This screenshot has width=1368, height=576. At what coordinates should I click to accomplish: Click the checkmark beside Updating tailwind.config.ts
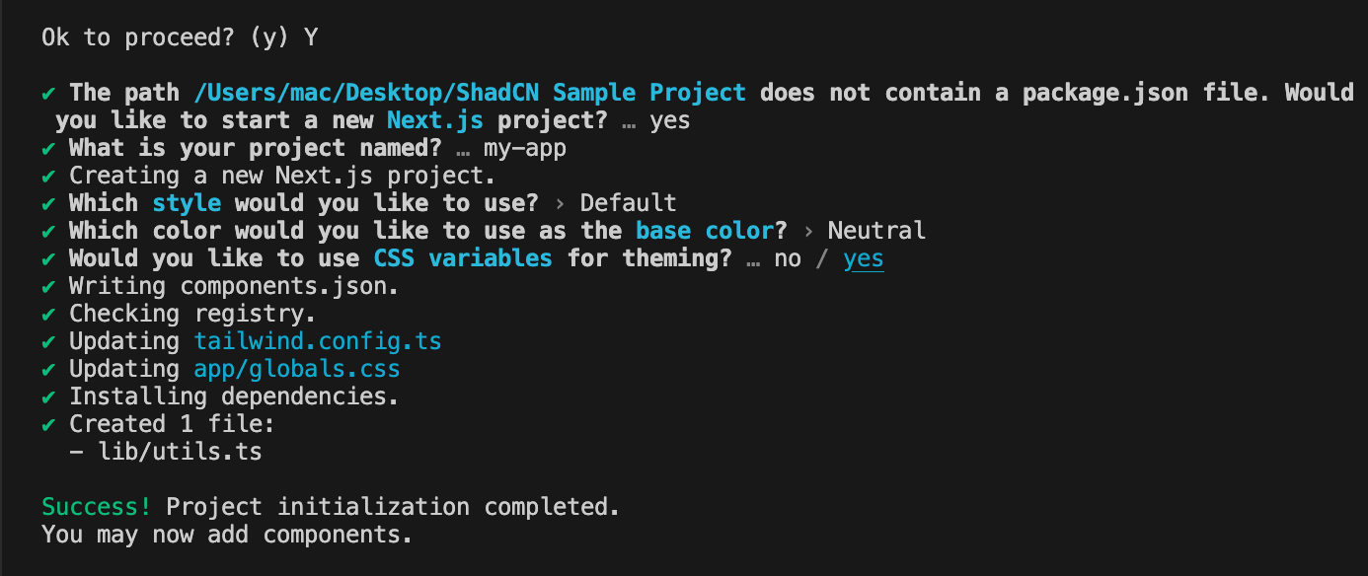(x=48, y=341)
